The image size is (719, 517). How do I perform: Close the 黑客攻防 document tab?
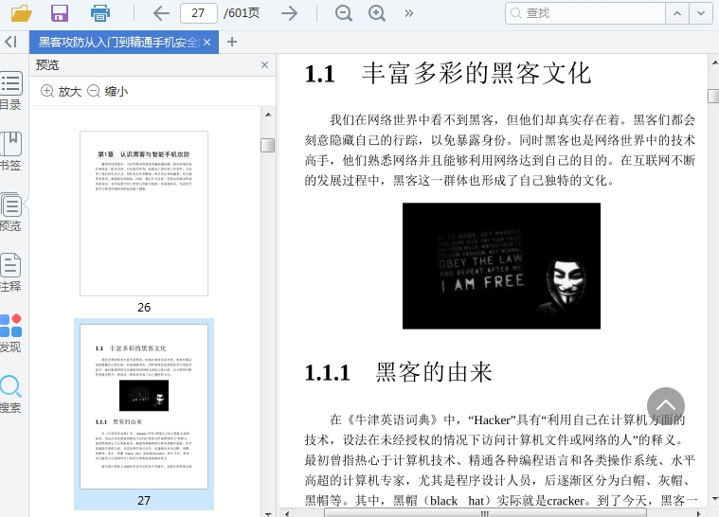click(x=207, y=43)
